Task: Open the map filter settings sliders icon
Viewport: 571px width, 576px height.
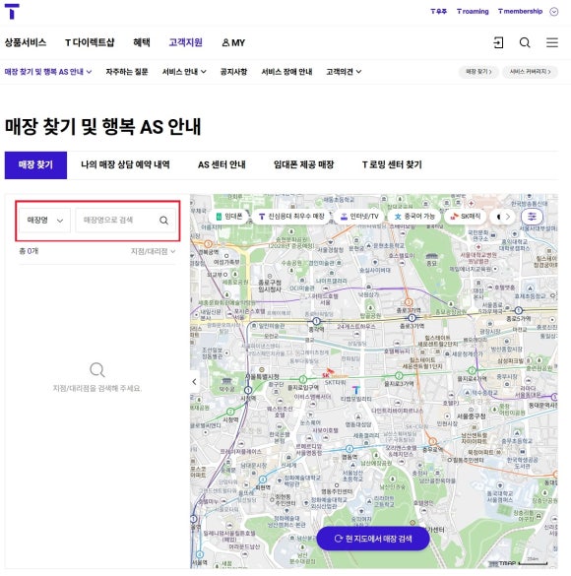Action: (x=532, y=217)
